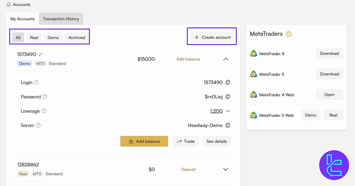
Task: Click the help icon next to Login
Action: tap(36, 82)
